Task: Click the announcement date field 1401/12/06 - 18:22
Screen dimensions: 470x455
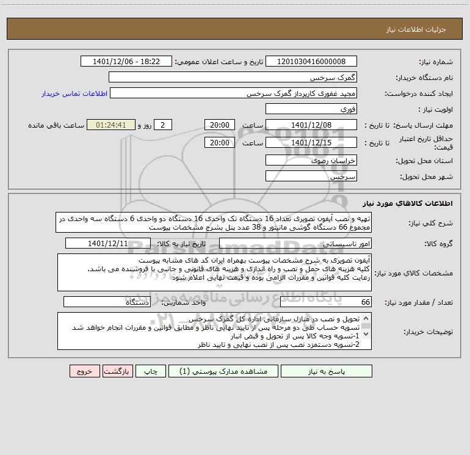Action: tap(126, 62)
